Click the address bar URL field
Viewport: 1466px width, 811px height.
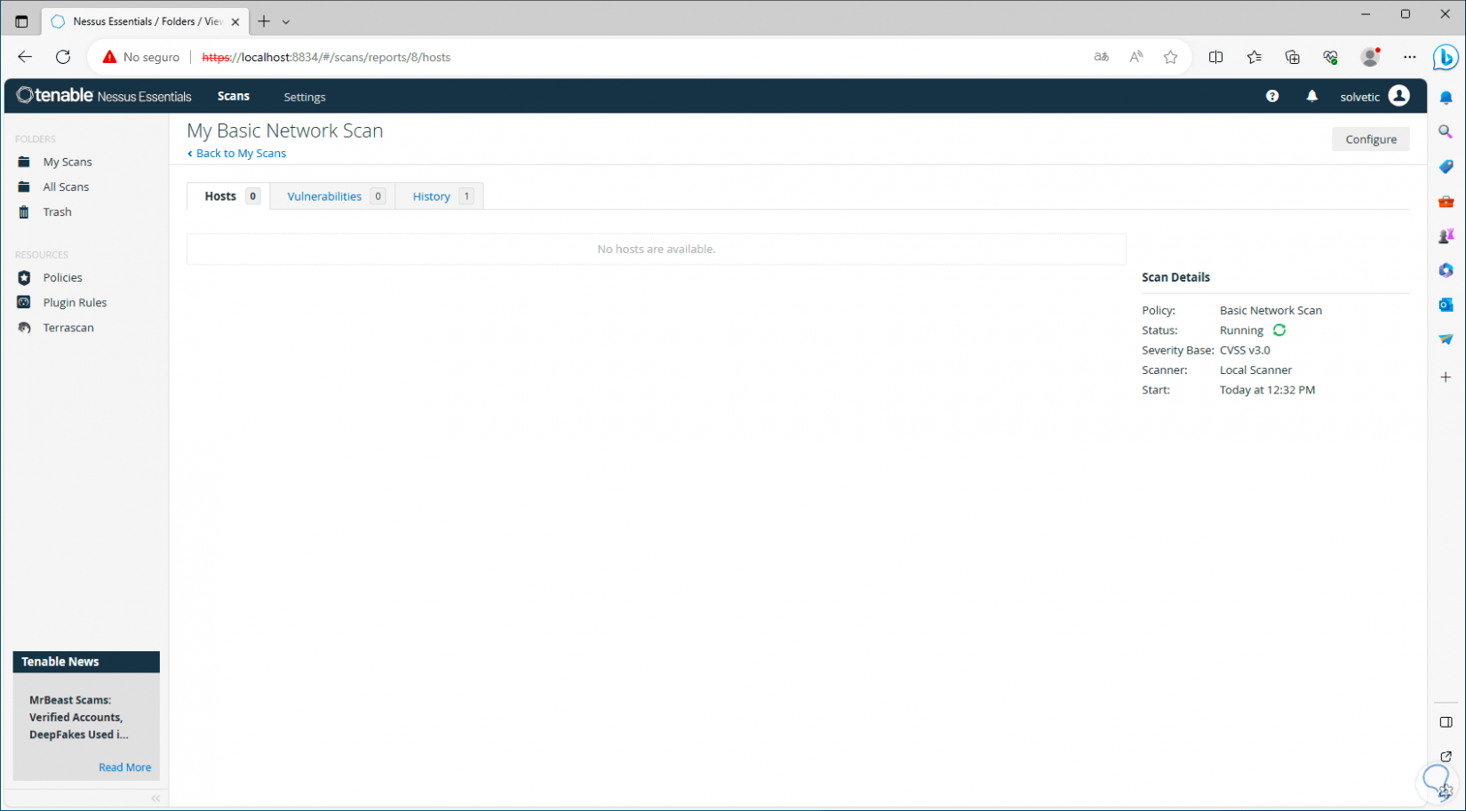coord(640,57)
